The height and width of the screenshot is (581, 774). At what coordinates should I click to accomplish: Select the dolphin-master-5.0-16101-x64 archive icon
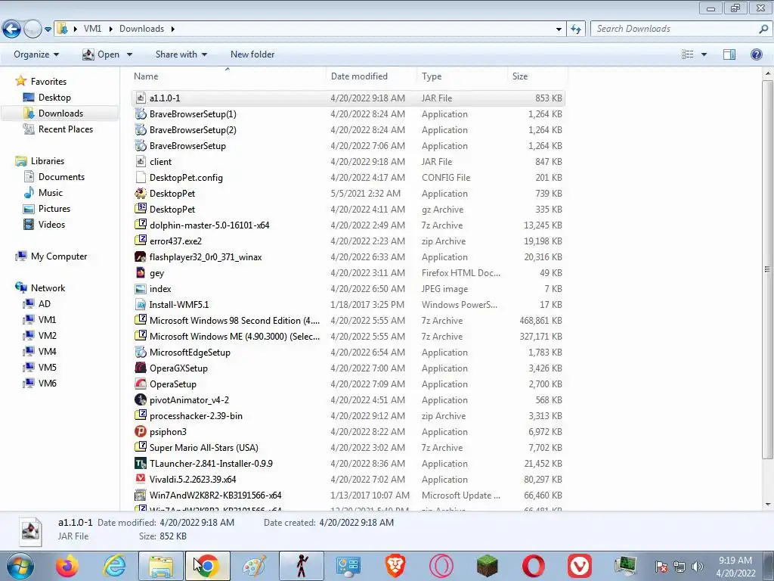tap(141, 225)
